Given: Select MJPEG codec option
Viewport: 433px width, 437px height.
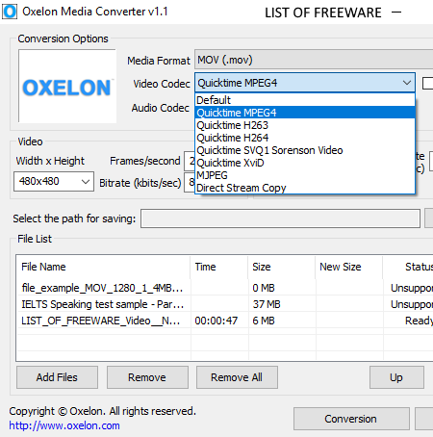Looking at the screenshot, I should 305,175.
